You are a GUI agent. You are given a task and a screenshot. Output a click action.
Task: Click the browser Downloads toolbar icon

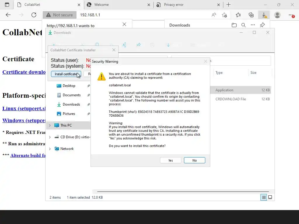(x=264, y=15)
